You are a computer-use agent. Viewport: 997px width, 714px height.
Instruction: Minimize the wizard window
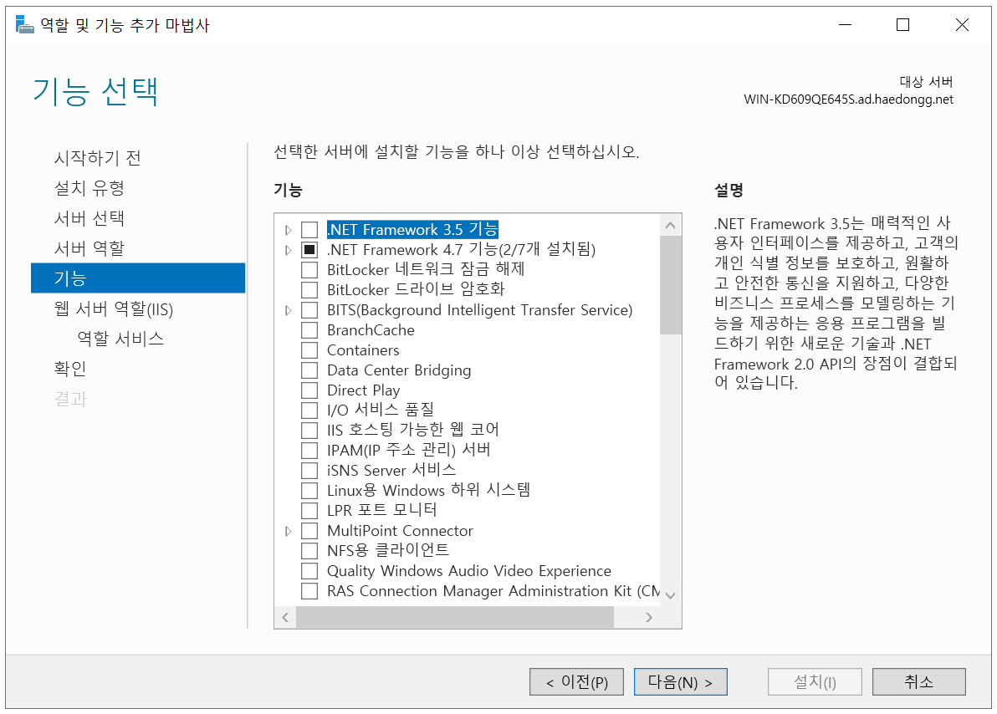pos(845,25)
